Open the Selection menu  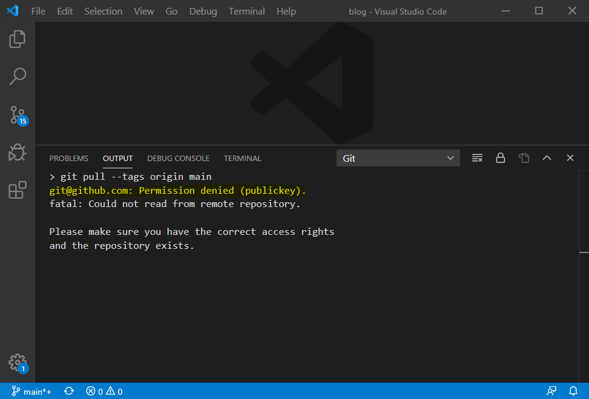tap(104, 12)
